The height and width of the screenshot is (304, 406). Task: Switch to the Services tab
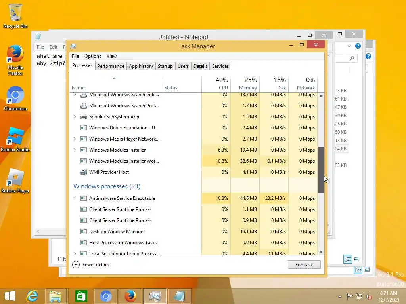(x=220, y=66)
